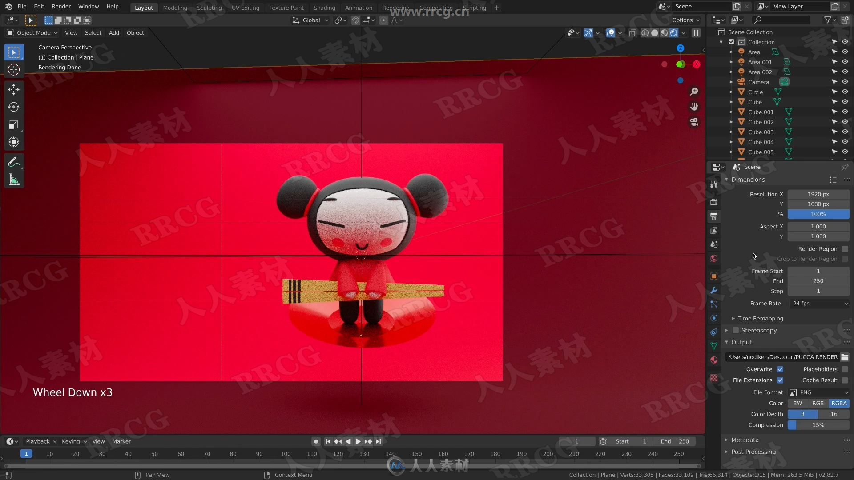Toggle Render Region checkbox
The width and height of the screenshot is (854, 480).
tap(845, 248)
